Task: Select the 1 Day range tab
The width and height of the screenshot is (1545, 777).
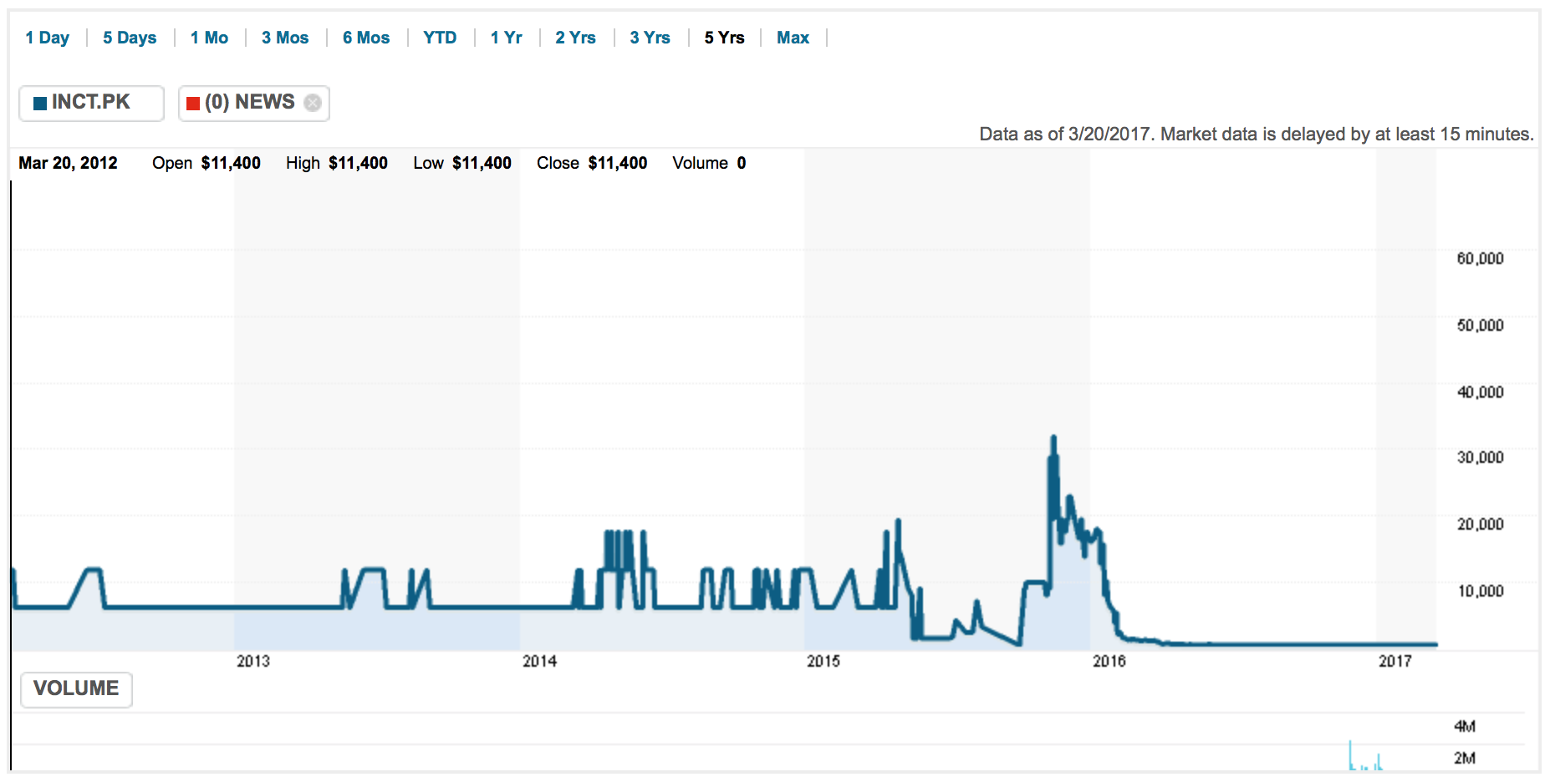Action: (x=47, y=38)
